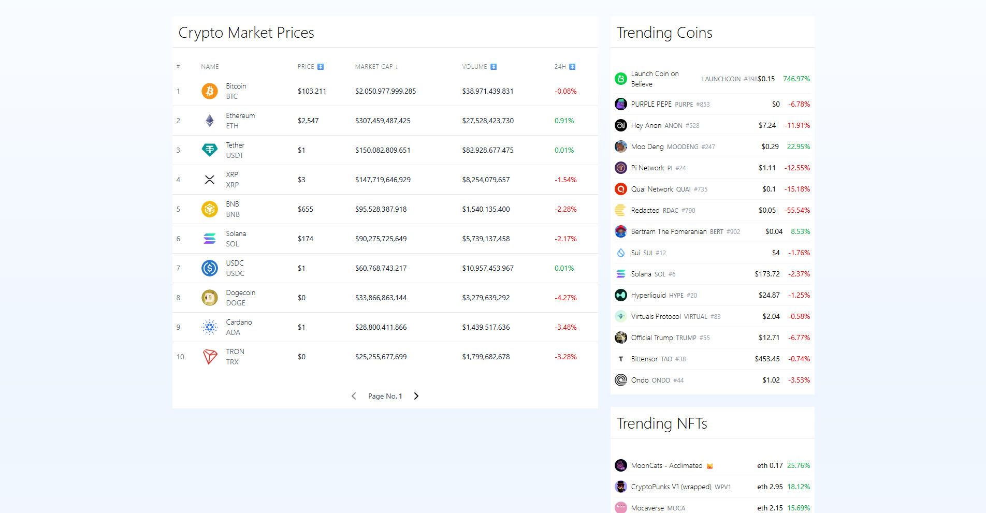Toggle the PRICE column sort control

(320, 66)
